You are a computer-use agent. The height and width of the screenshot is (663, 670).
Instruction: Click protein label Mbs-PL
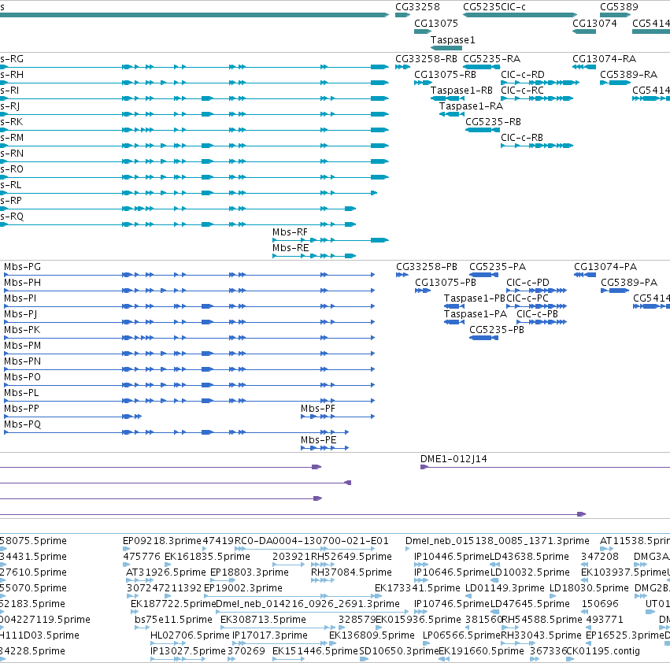[21, 393]
